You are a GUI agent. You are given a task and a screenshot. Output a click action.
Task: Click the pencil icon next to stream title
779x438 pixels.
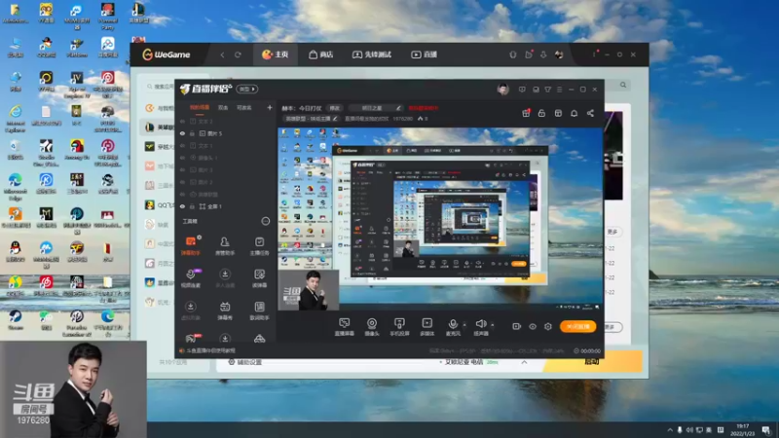click(x=398, y=108)
